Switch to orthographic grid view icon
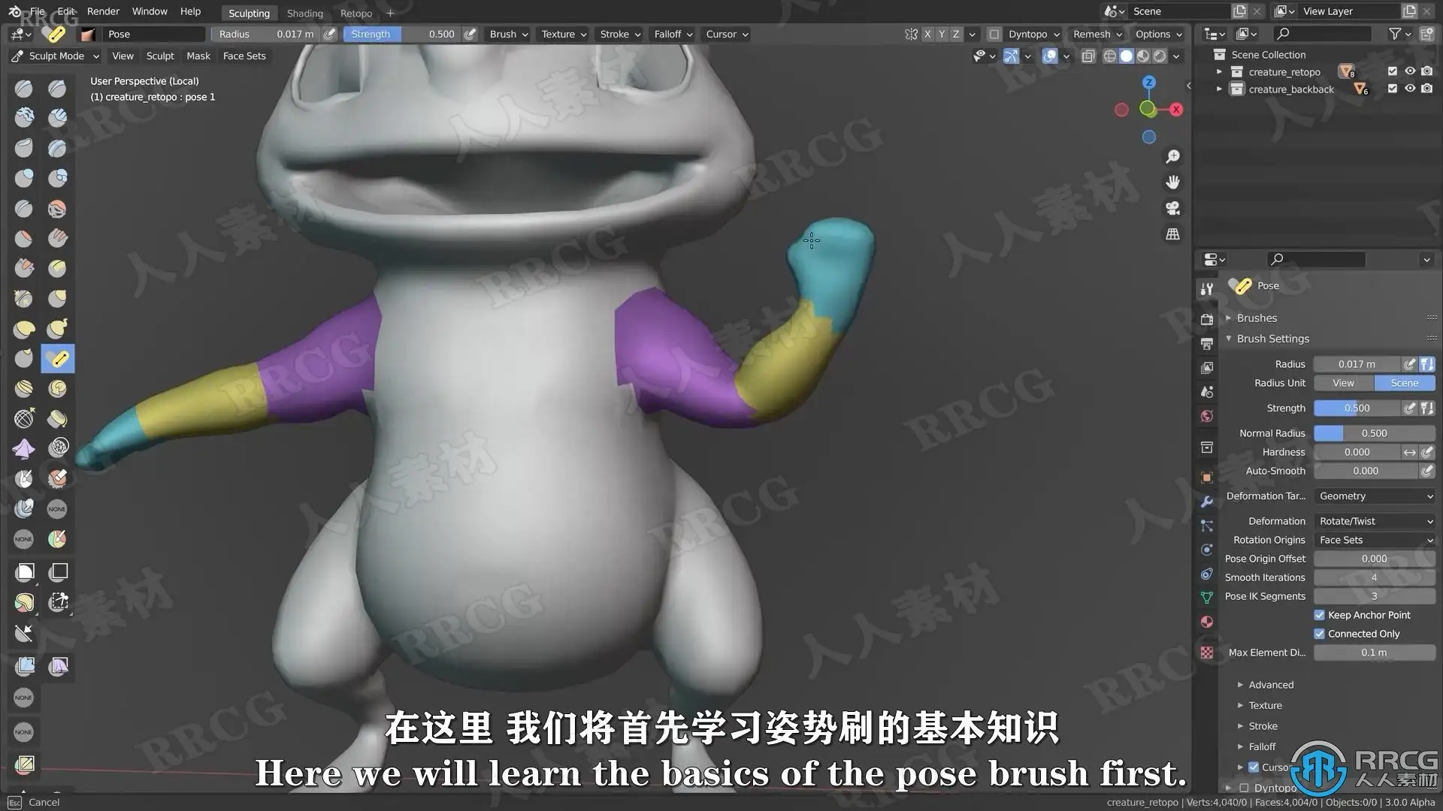Viewport: 1443px width, 811px height. point(1172,234)
